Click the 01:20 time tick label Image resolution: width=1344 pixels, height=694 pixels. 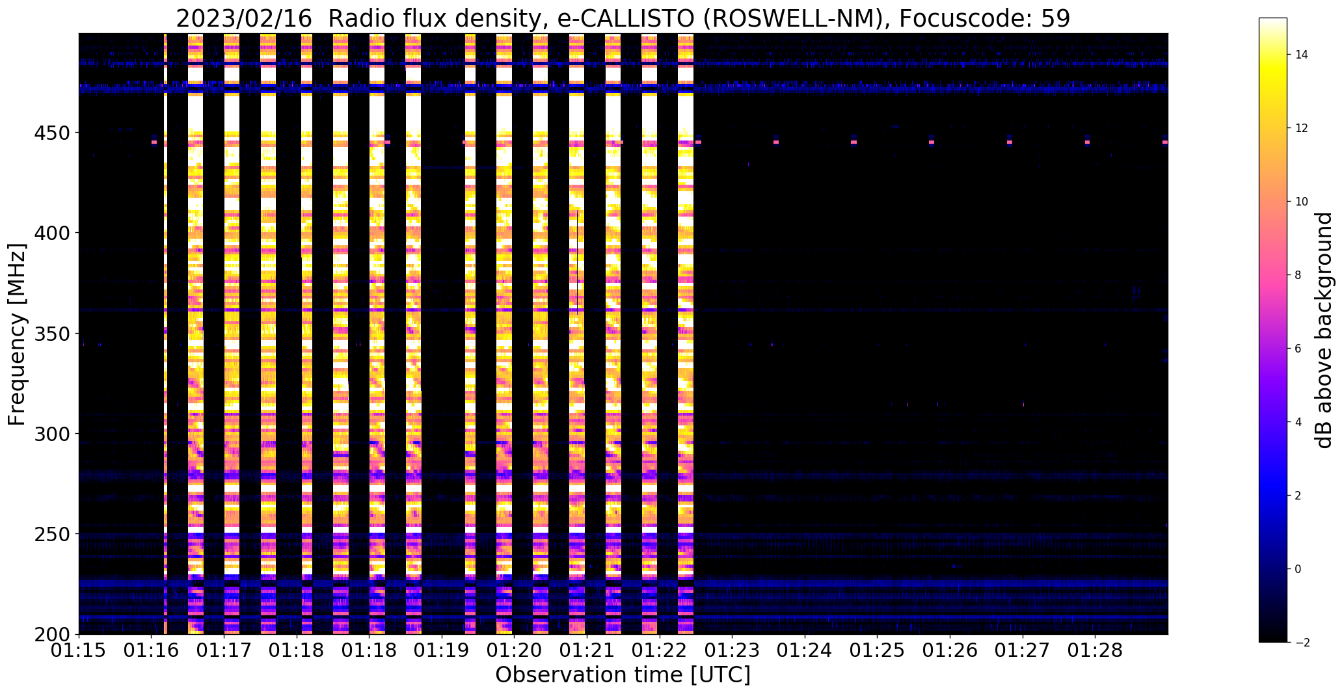pos(515,650)
